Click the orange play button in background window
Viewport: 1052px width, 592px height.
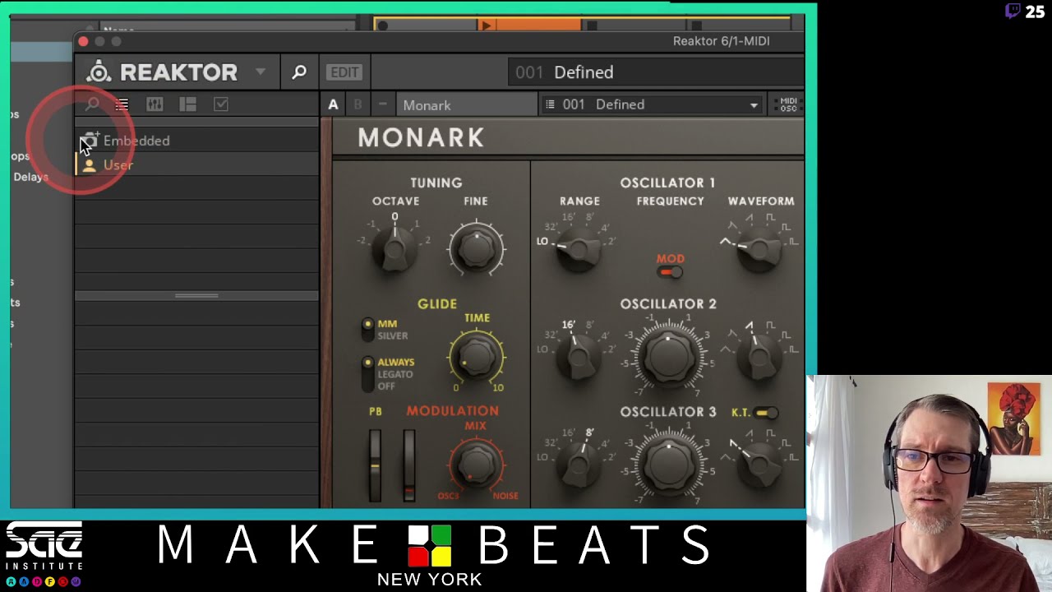[486, 26]
